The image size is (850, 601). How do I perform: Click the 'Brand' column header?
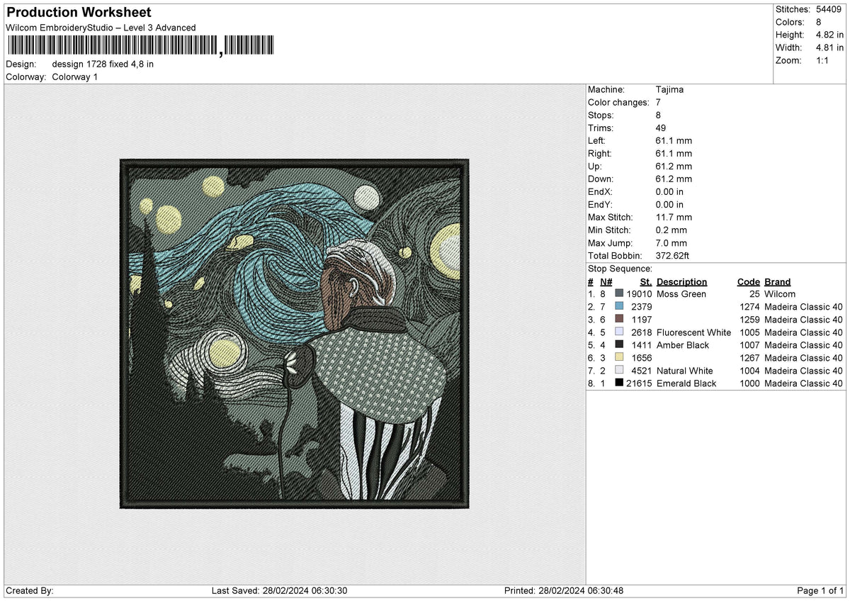click(x=778, y=282)
